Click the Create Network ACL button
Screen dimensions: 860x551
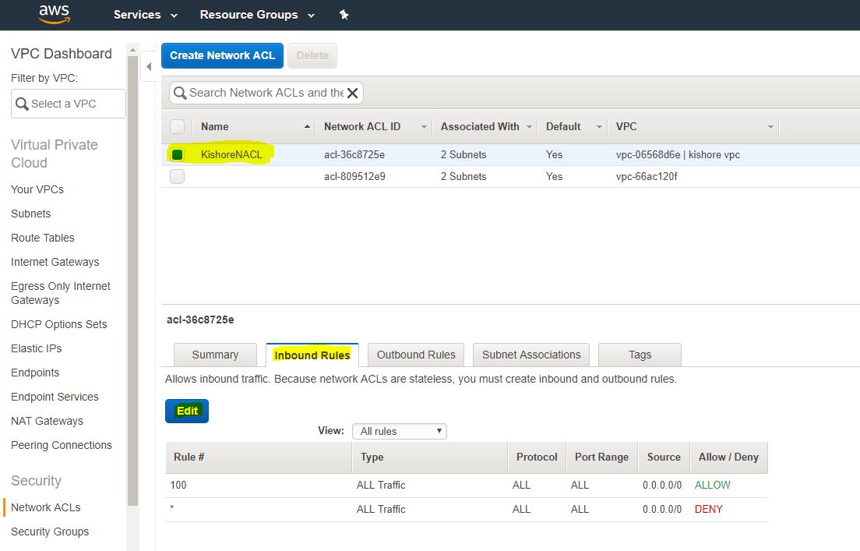click(x=222, y=55)
